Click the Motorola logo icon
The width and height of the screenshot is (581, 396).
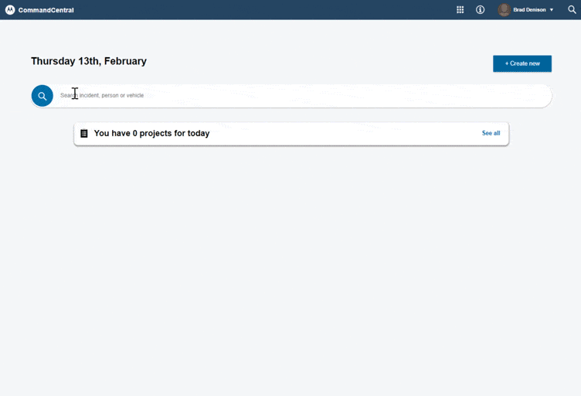tap(10, 10)
